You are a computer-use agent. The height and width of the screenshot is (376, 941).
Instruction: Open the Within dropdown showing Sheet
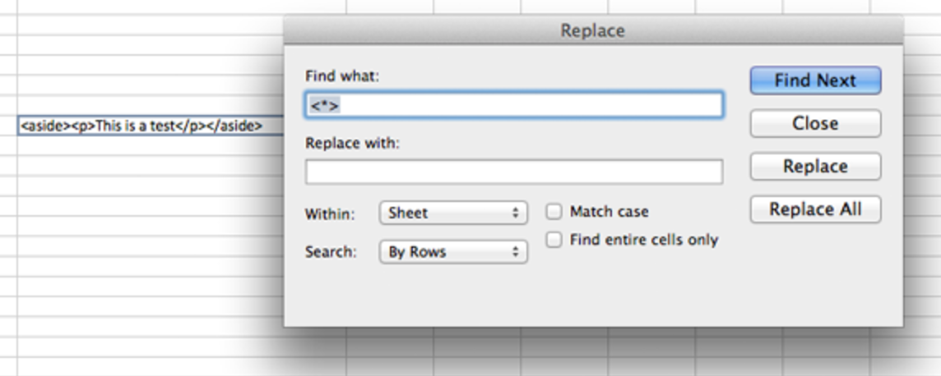[454, 213]
